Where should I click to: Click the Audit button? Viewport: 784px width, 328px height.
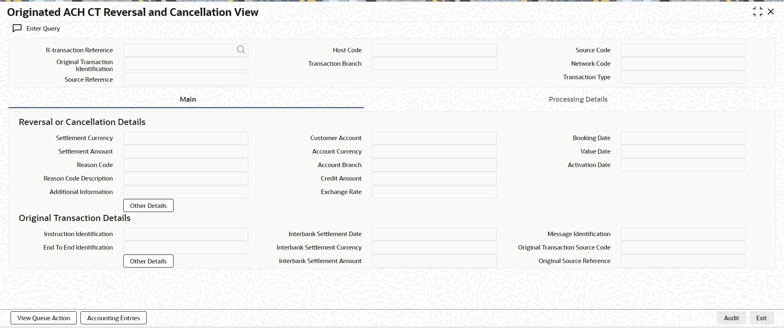click(731, 318)
